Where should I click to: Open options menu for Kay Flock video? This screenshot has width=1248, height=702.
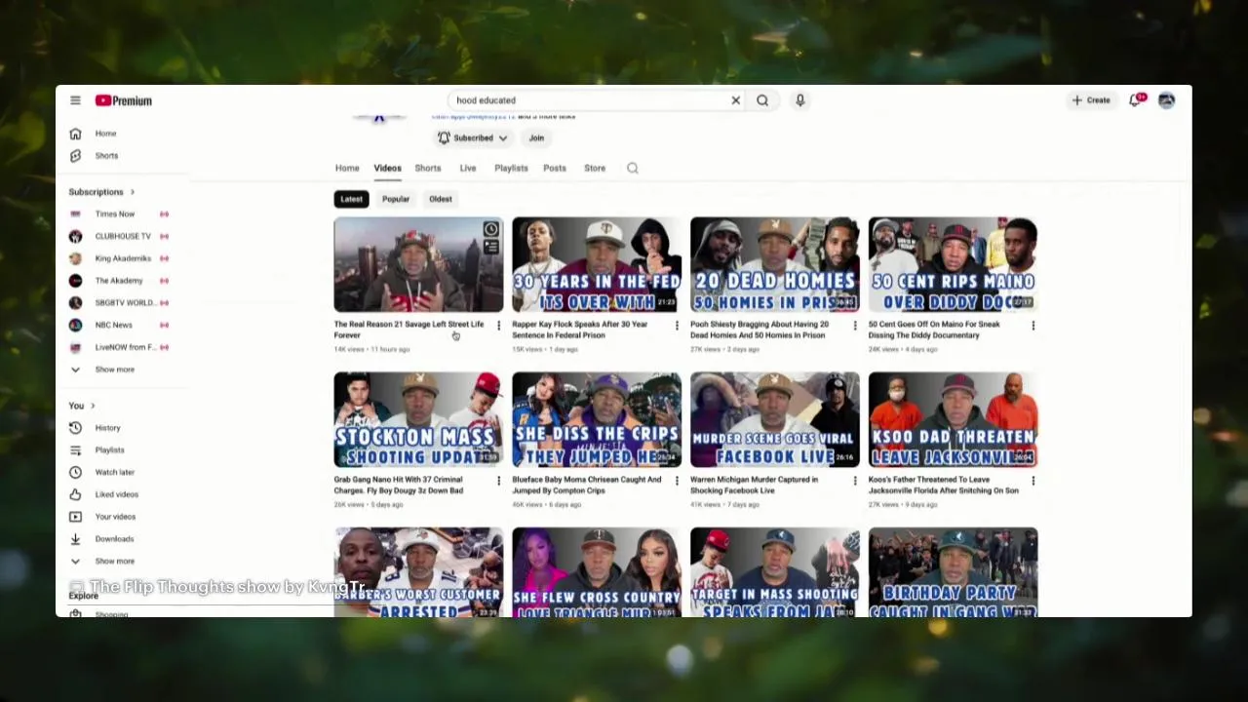coord(677,326)
